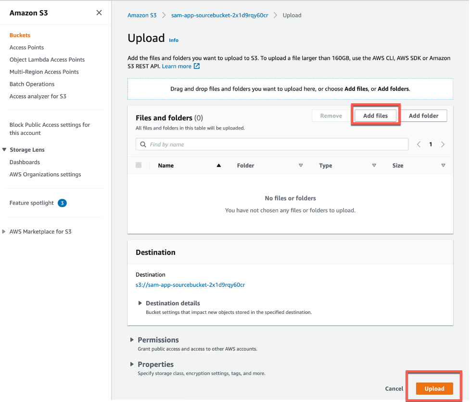Open Access Points in sidebar
The image size is (470, 402).
26,47
